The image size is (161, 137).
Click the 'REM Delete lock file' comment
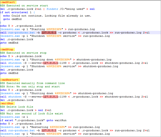(x=16, y=107)
